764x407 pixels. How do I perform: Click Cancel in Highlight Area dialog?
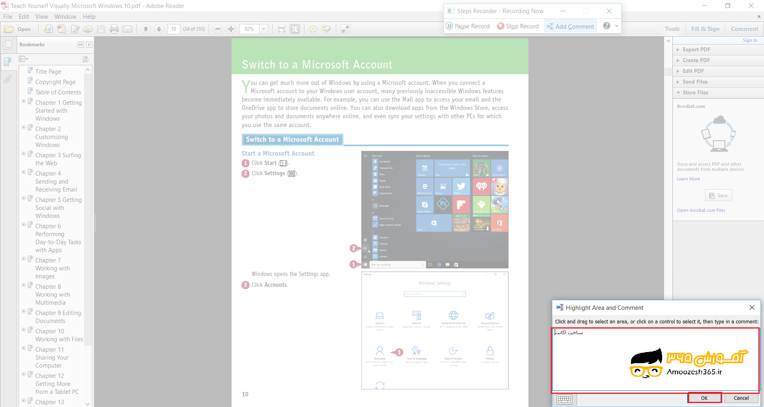(x=741, y=398)
